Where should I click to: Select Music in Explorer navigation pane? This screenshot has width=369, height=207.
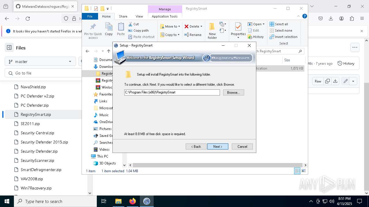pyautogui.click(x=104, y=115)
